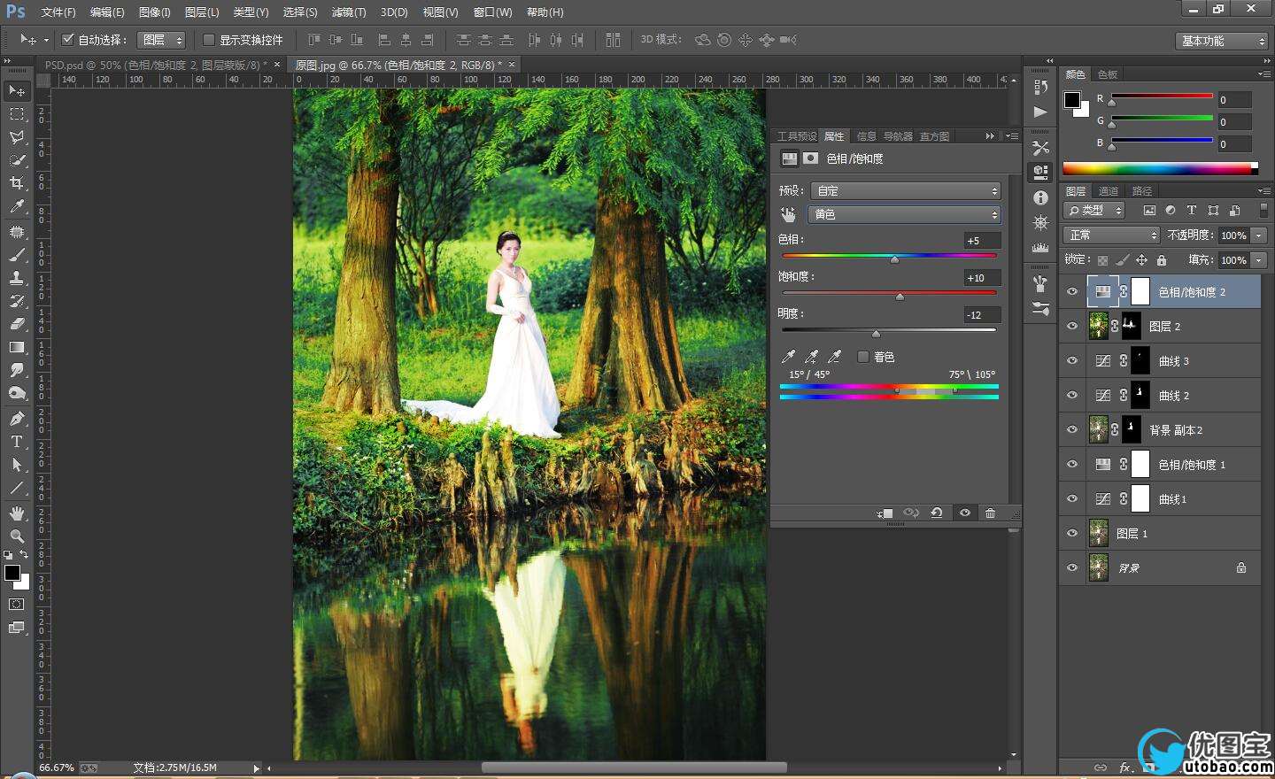
Task: Select the Move tool
Action: 17,91
